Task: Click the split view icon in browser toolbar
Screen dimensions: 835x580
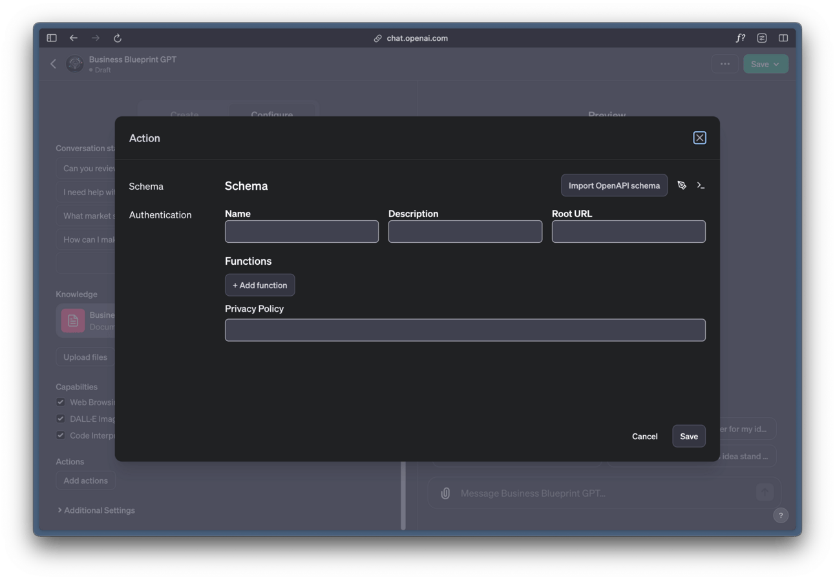Action: (783, 38)
